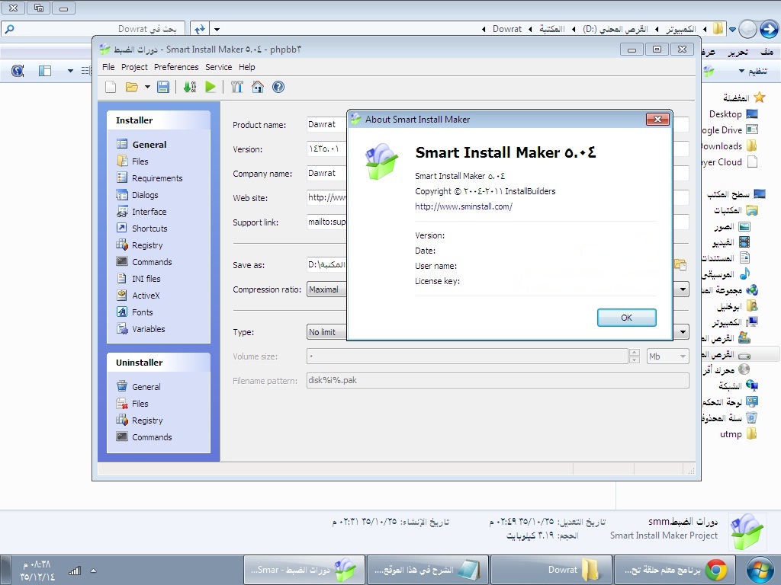Expand the Type dropdown arrow

683,332
